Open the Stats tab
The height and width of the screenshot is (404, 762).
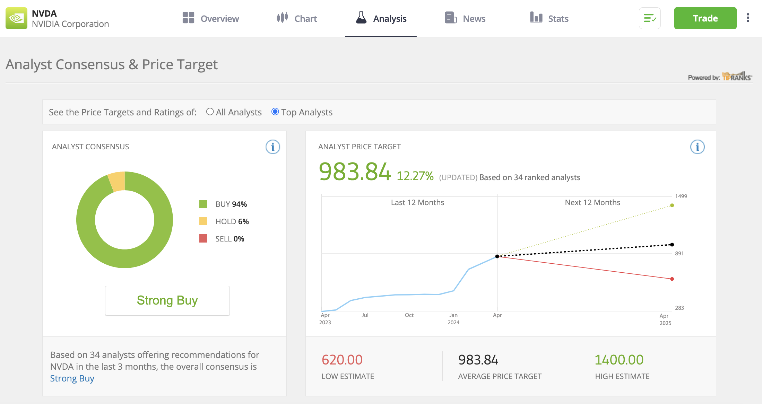(549, 18)
